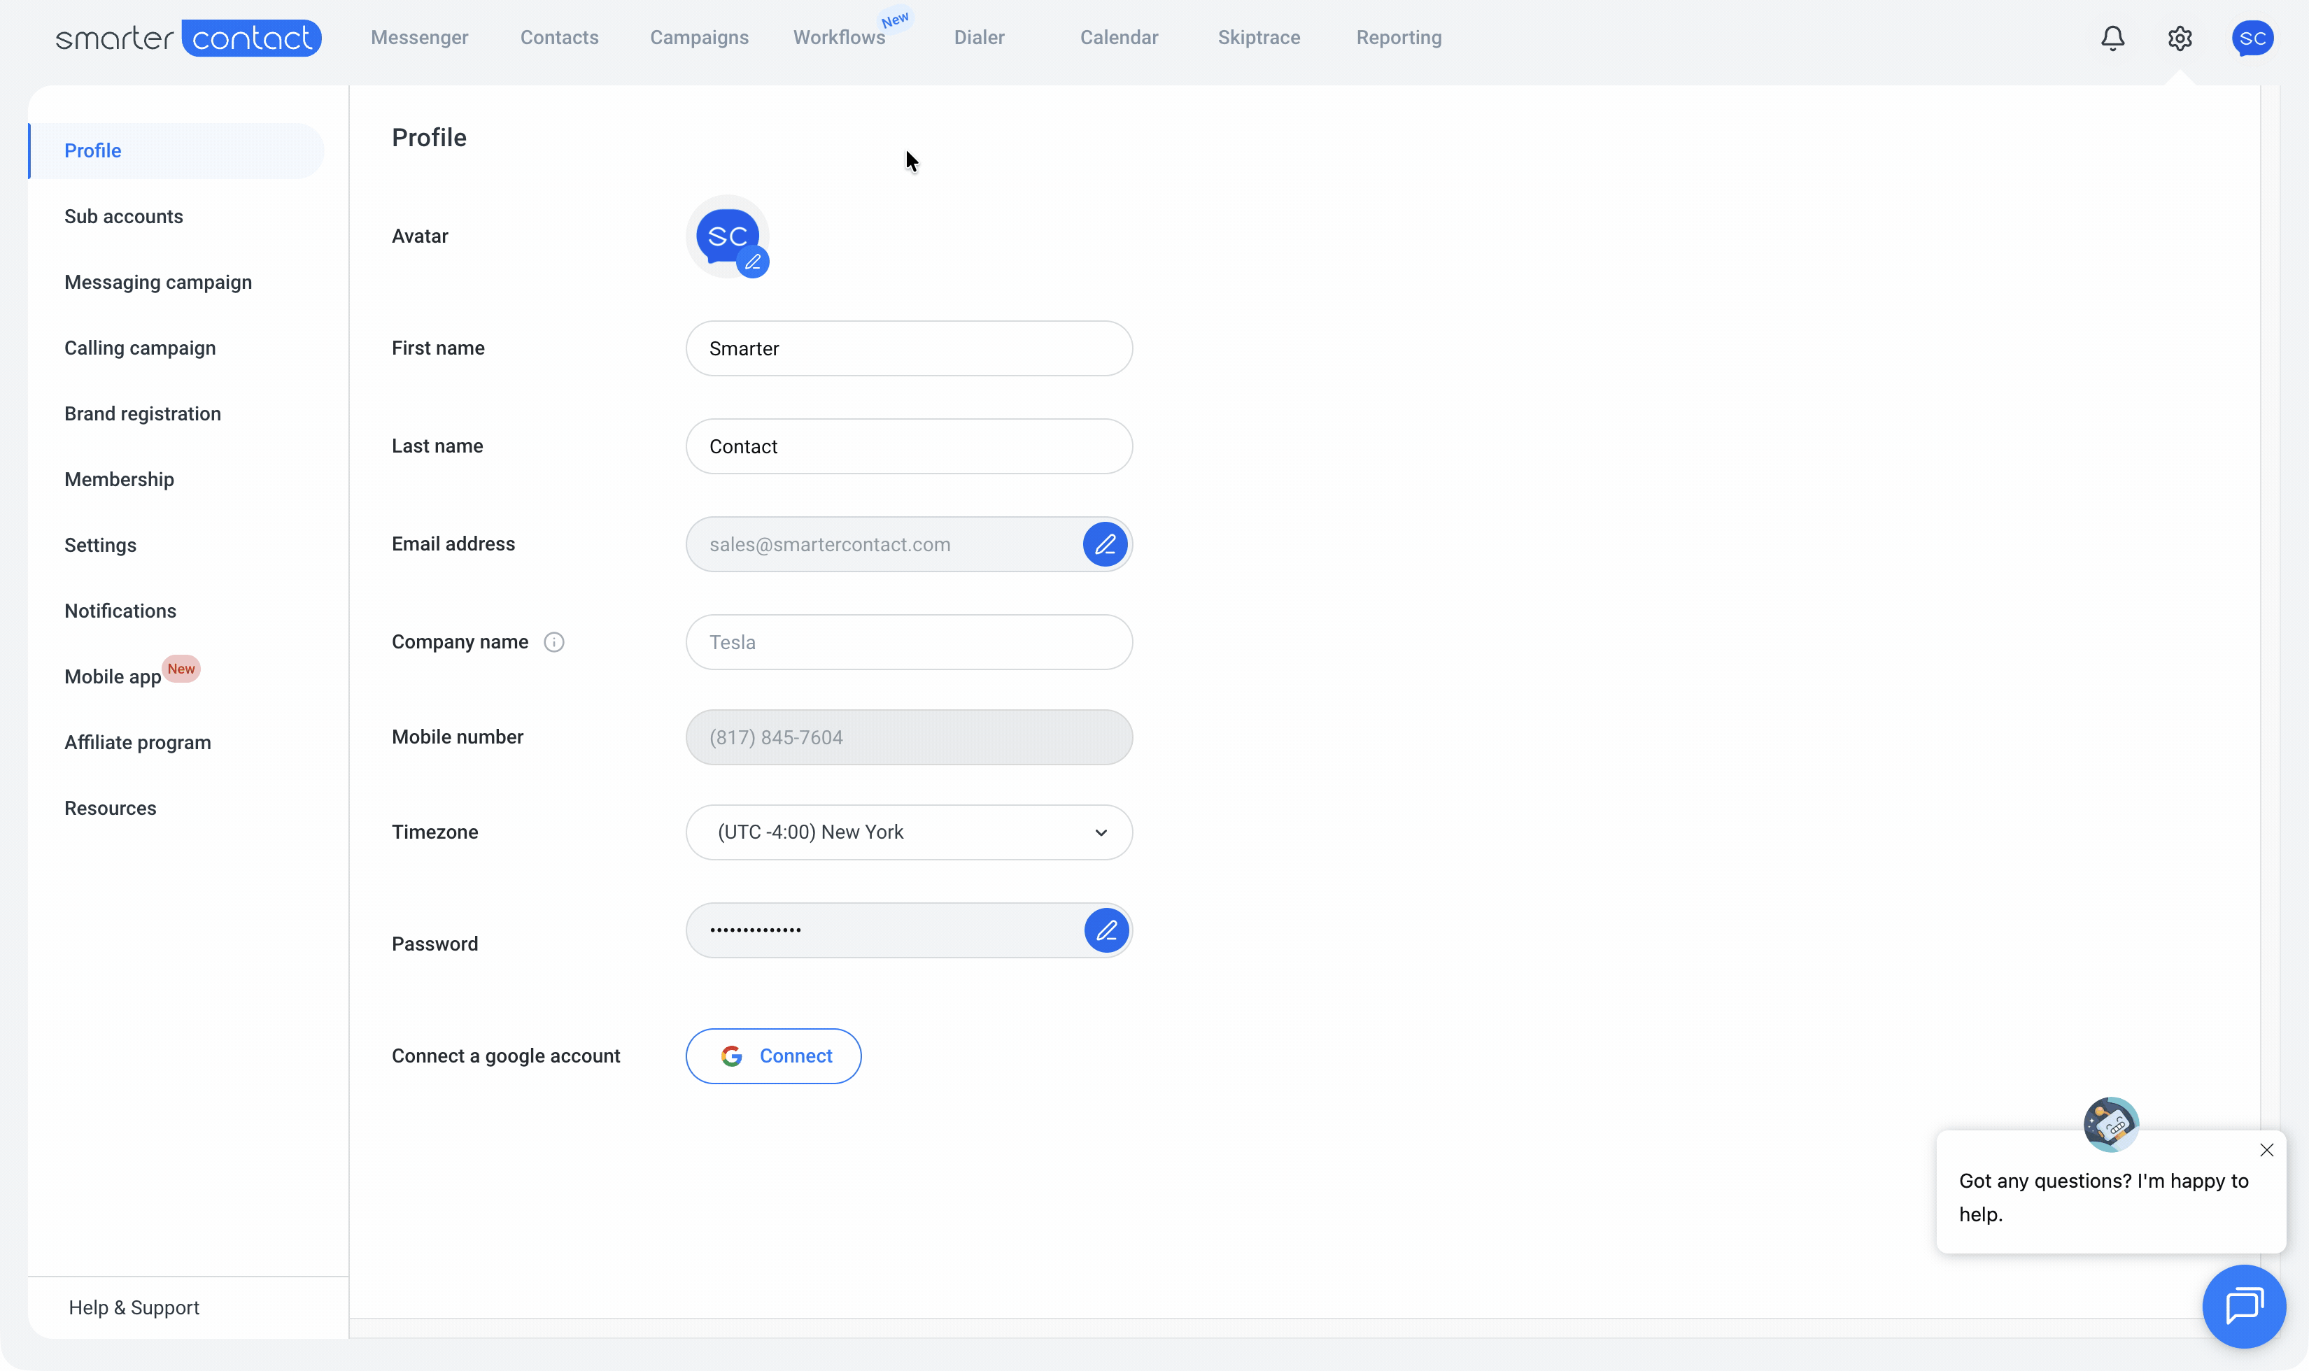Click the email address edit pencil
The height and width of the screenshot is (1371, 2309).
1105,544
